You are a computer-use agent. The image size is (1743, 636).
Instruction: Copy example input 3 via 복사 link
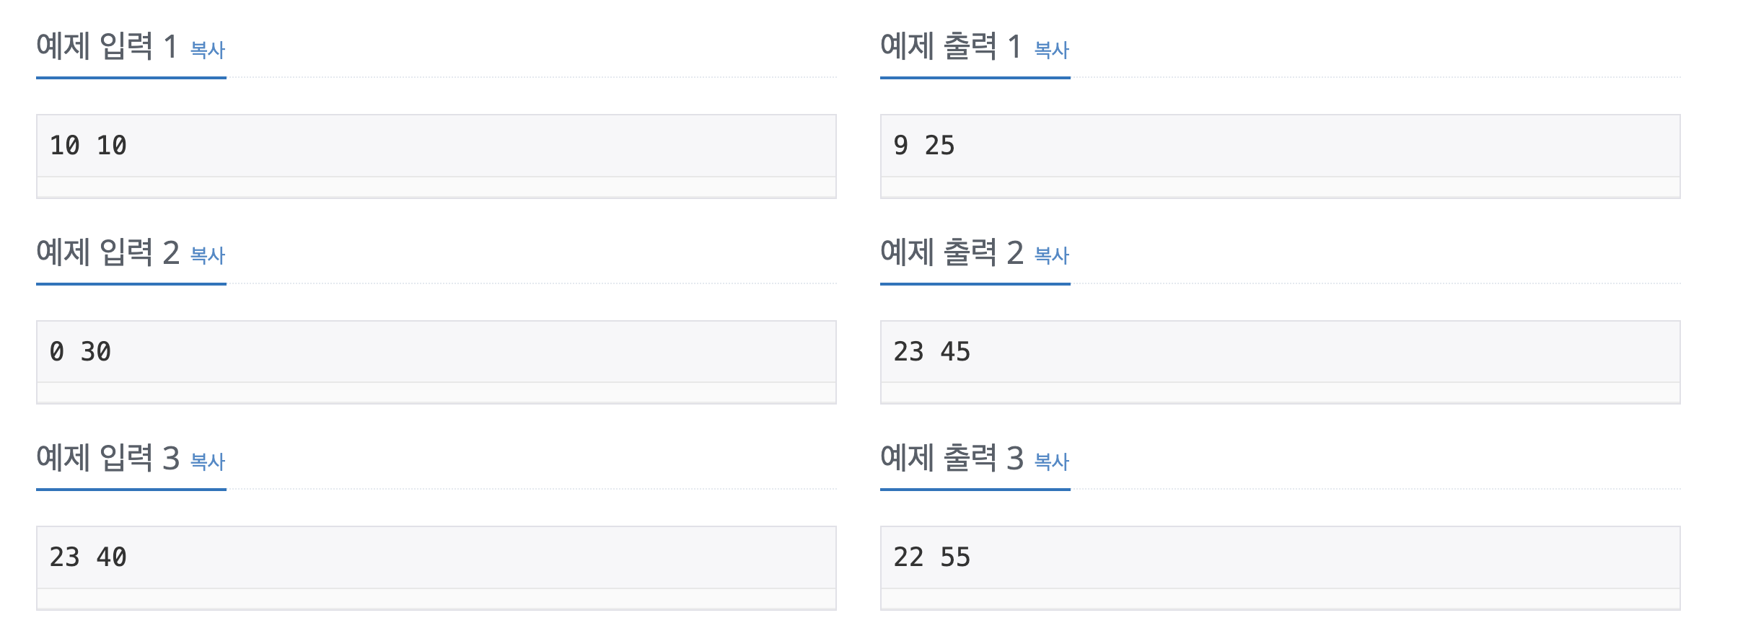click(208, 461)
